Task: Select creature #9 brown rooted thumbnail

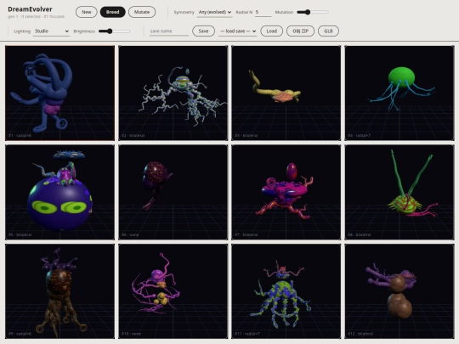Action: point(59,291)
